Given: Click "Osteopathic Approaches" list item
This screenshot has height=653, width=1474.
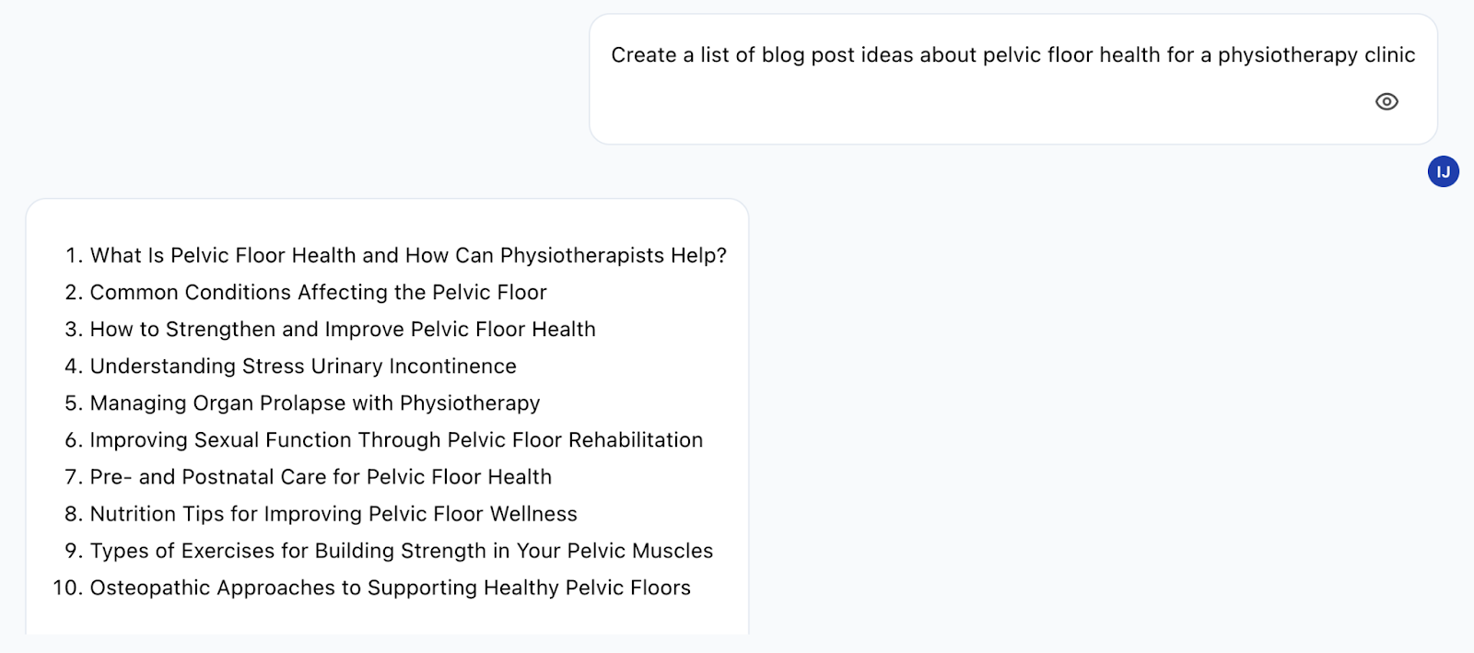Looking at the screenshot, I should (x=390, y=587).
